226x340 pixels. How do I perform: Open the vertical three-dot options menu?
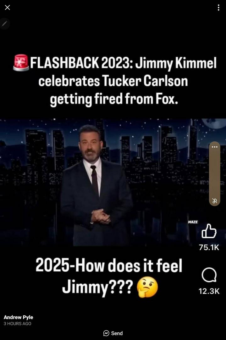coord(218,8)
